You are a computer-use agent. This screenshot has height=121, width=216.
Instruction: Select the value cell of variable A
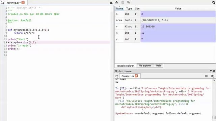pyautogui.click(x=178, y=14)
